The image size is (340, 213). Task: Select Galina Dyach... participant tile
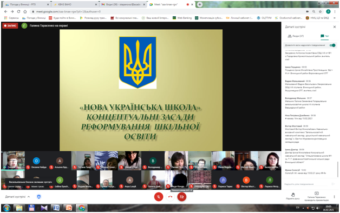[x=60, y=180]
